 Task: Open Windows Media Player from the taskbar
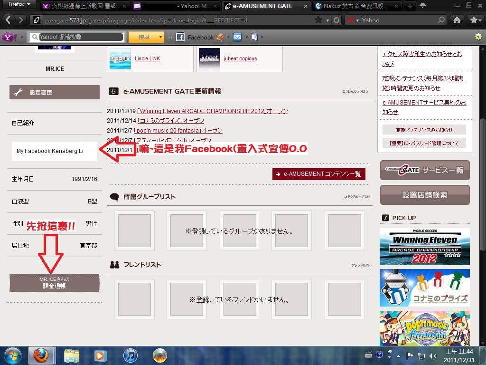coord(100,355)
